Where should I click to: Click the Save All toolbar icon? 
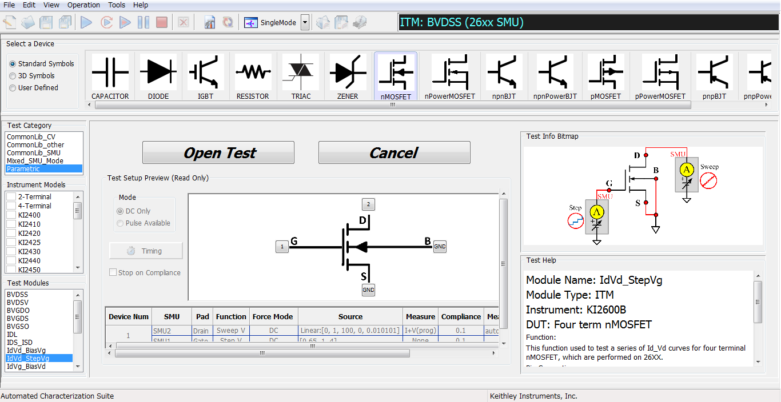tap(65, 23)
